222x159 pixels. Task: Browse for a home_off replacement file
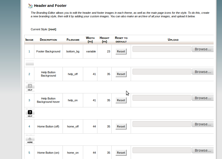click(203, 124)
